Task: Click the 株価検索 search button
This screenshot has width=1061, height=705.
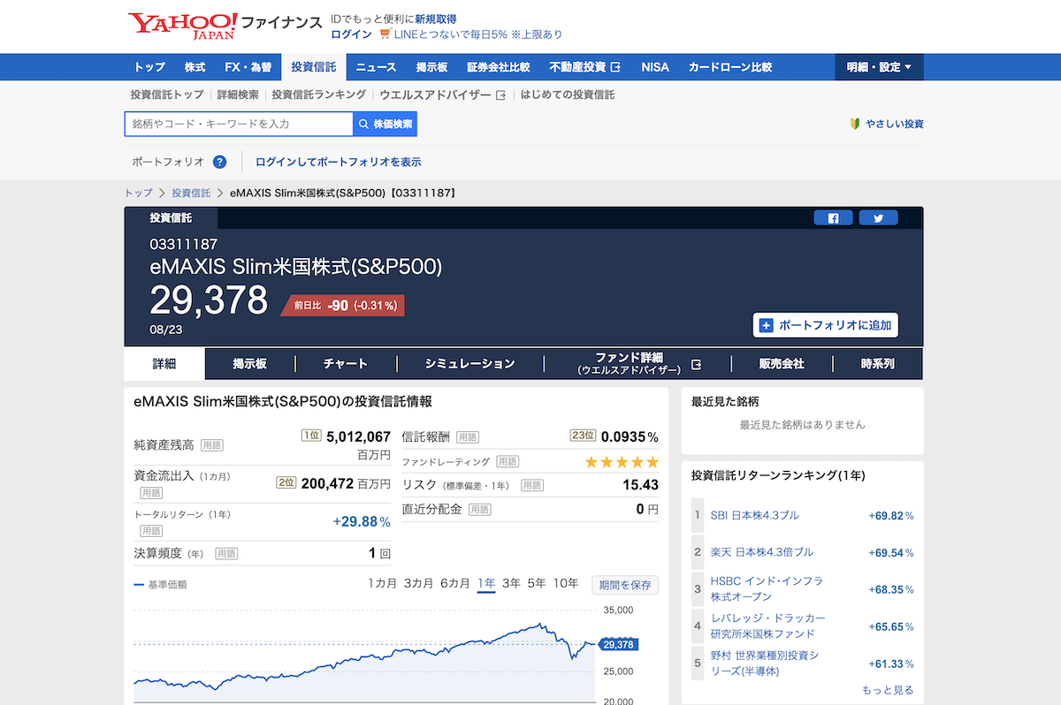Action: (x=385, y=124)
